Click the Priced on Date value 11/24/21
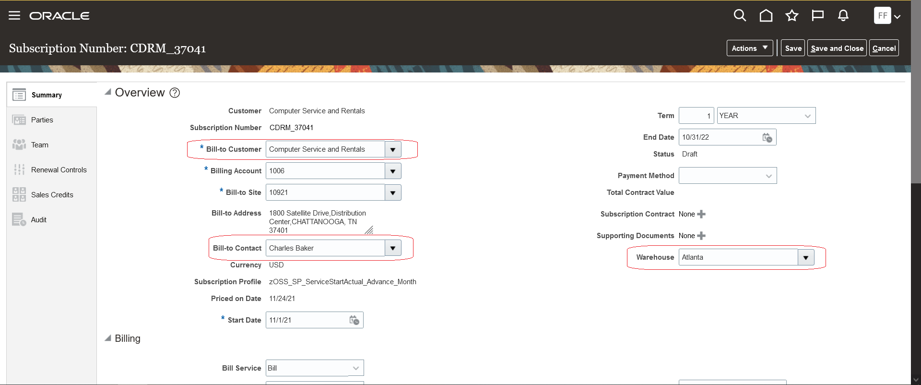Image resolution: width=921 pixels, height=385 pixels. (x=282, y=299)
